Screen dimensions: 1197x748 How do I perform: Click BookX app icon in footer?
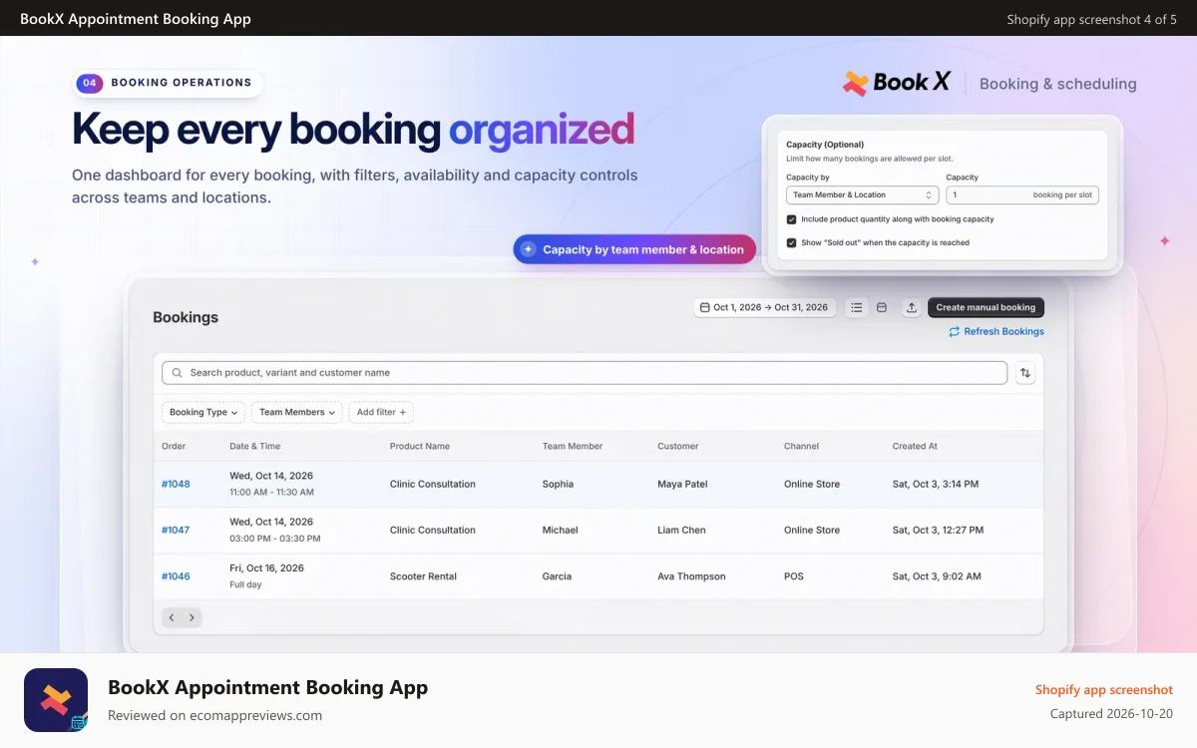[56, 699]
